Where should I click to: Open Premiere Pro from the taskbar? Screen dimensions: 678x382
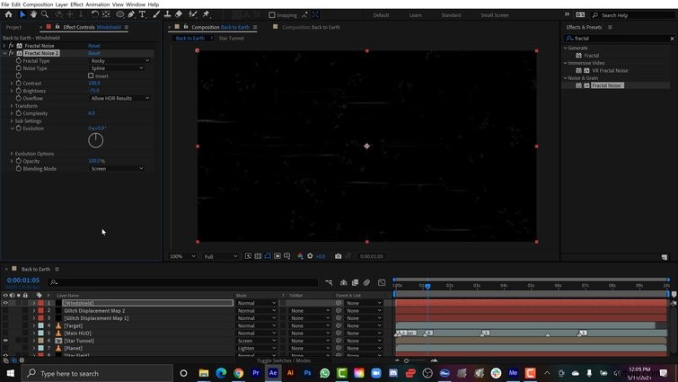click(256, 373)
